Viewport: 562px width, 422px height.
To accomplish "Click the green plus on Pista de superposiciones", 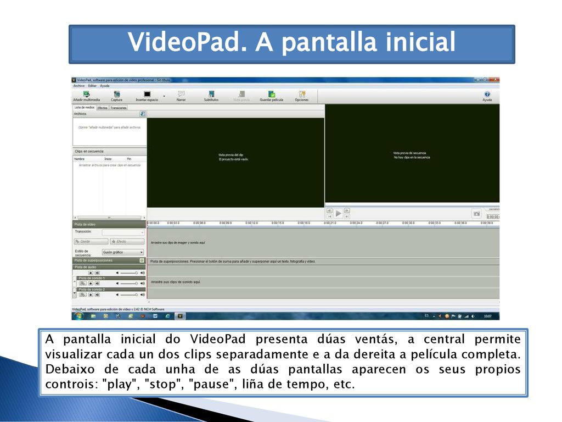I will point(142,260).
